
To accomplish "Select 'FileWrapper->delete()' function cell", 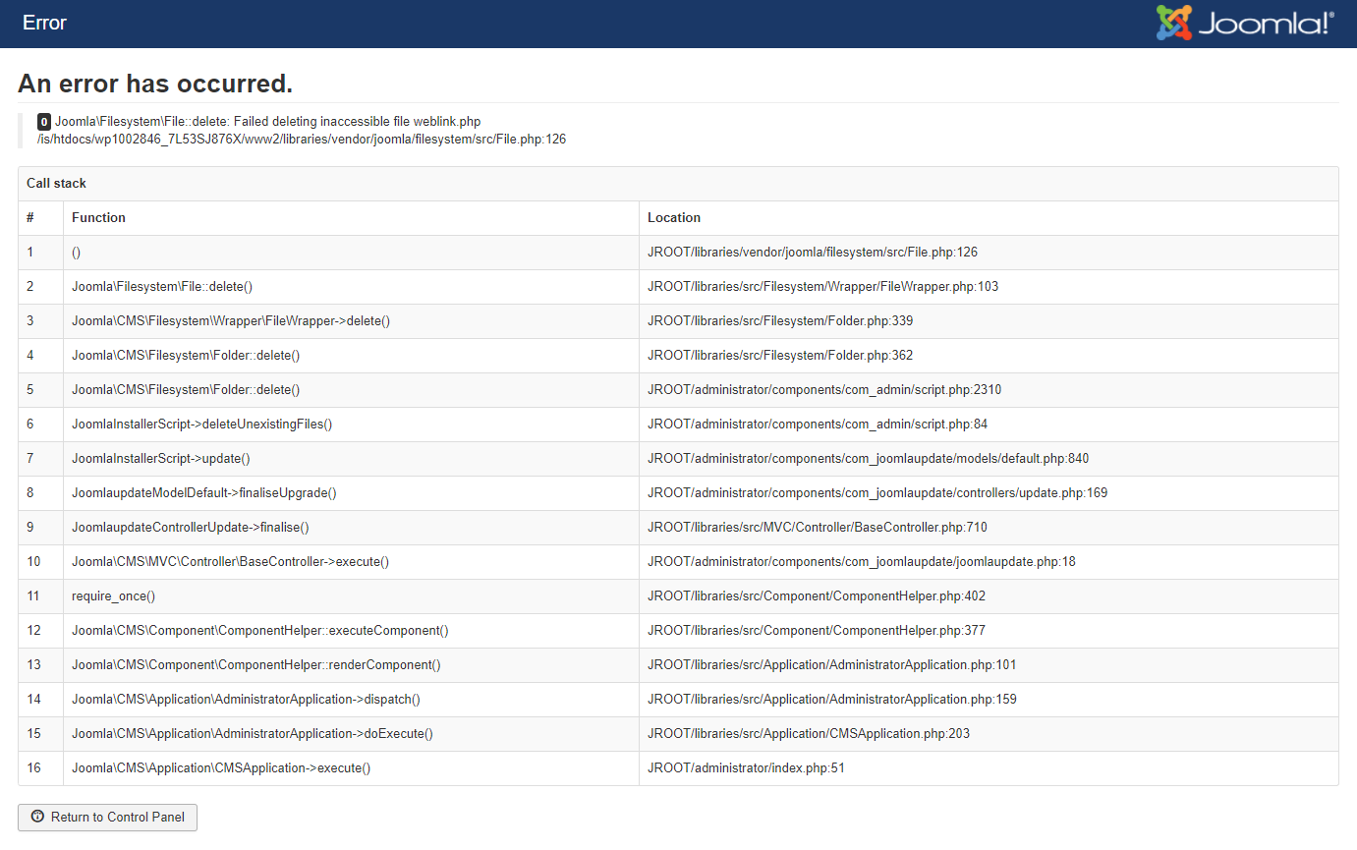I will click(x=351, y=321).
